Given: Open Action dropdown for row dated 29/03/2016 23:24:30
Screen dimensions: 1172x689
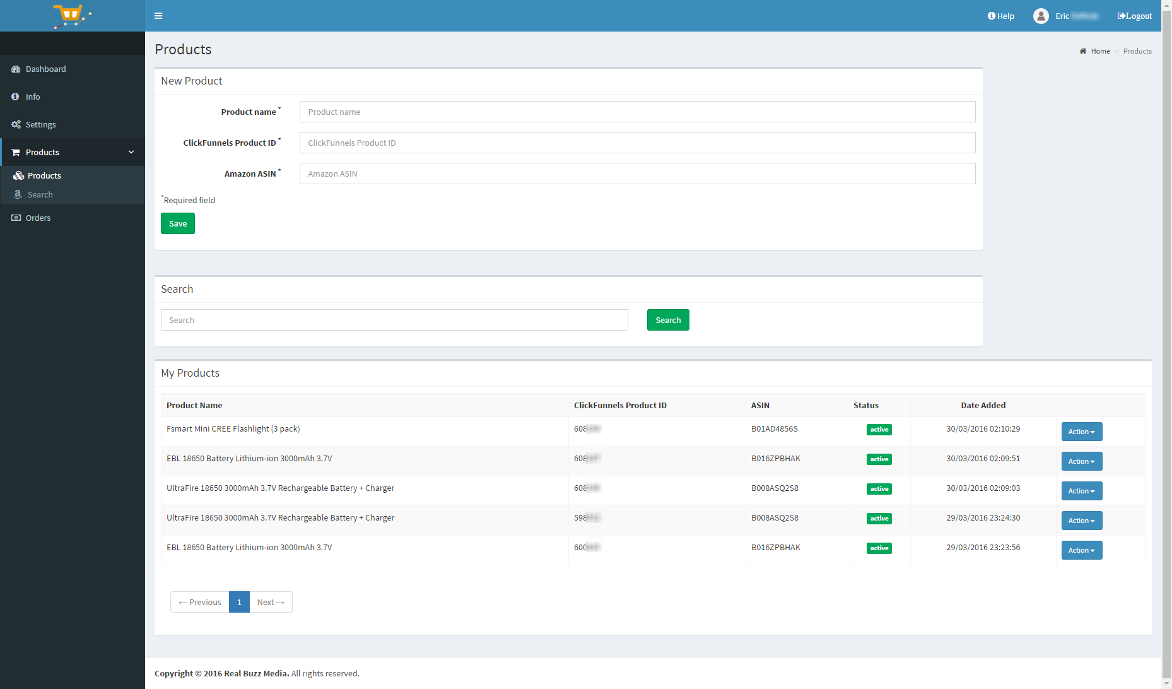Looking at the screenshot, I should pyautogui.click(x=1082, y=521).
